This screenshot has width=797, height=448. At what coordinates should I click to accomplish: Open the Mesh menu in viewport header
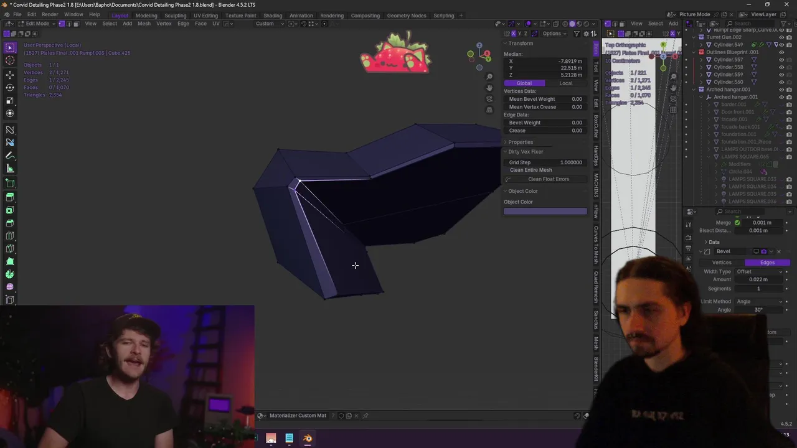(x=144, y=24)
